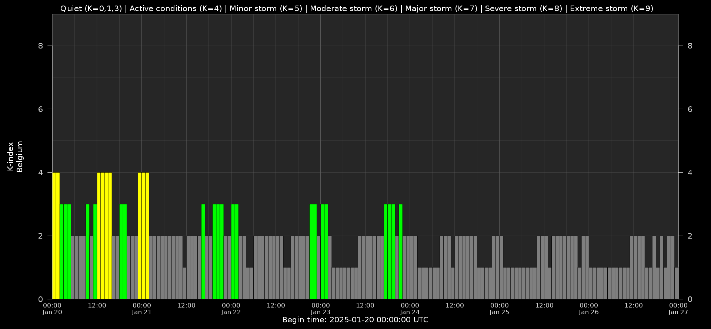Click the first yellow K=4 bar at Jan 20 00:00
Image resolution: width=711 pixels, height=329 pixels.
click(54, 236)
